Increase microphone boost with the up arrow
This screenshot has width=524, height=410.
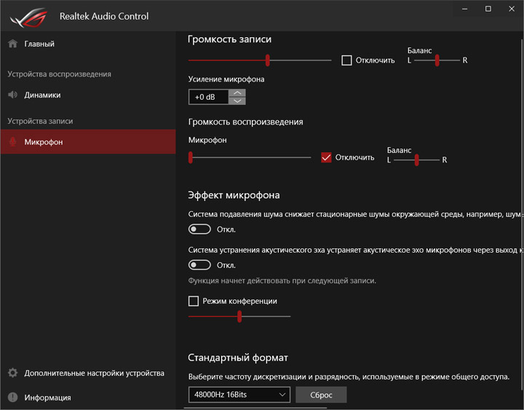237,93
